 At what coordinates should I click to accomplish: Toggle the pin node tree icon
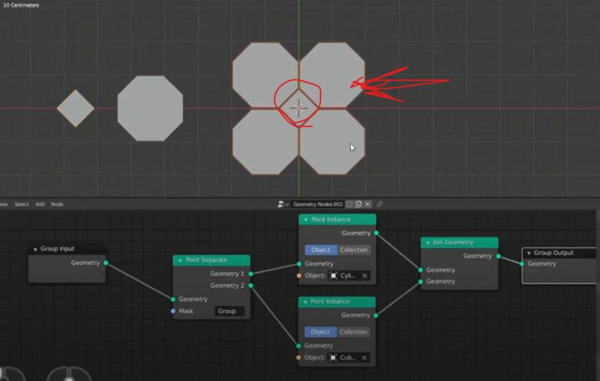(x=379, y=204)
